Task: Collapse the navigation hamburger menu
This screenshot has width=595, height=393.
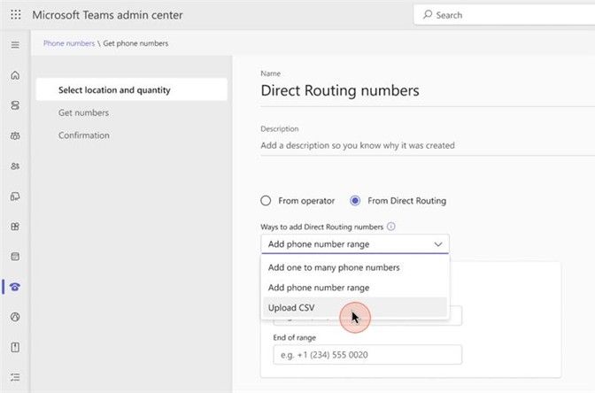Action: tap(15, 44)
